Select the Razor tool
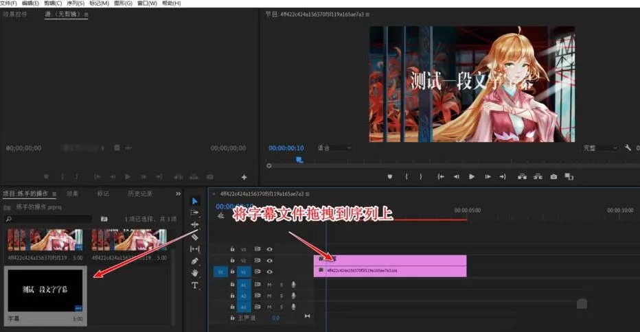Image resolution: width=640 pixels, height=332 pixels. pyautogui.click(x=195, y=237)
